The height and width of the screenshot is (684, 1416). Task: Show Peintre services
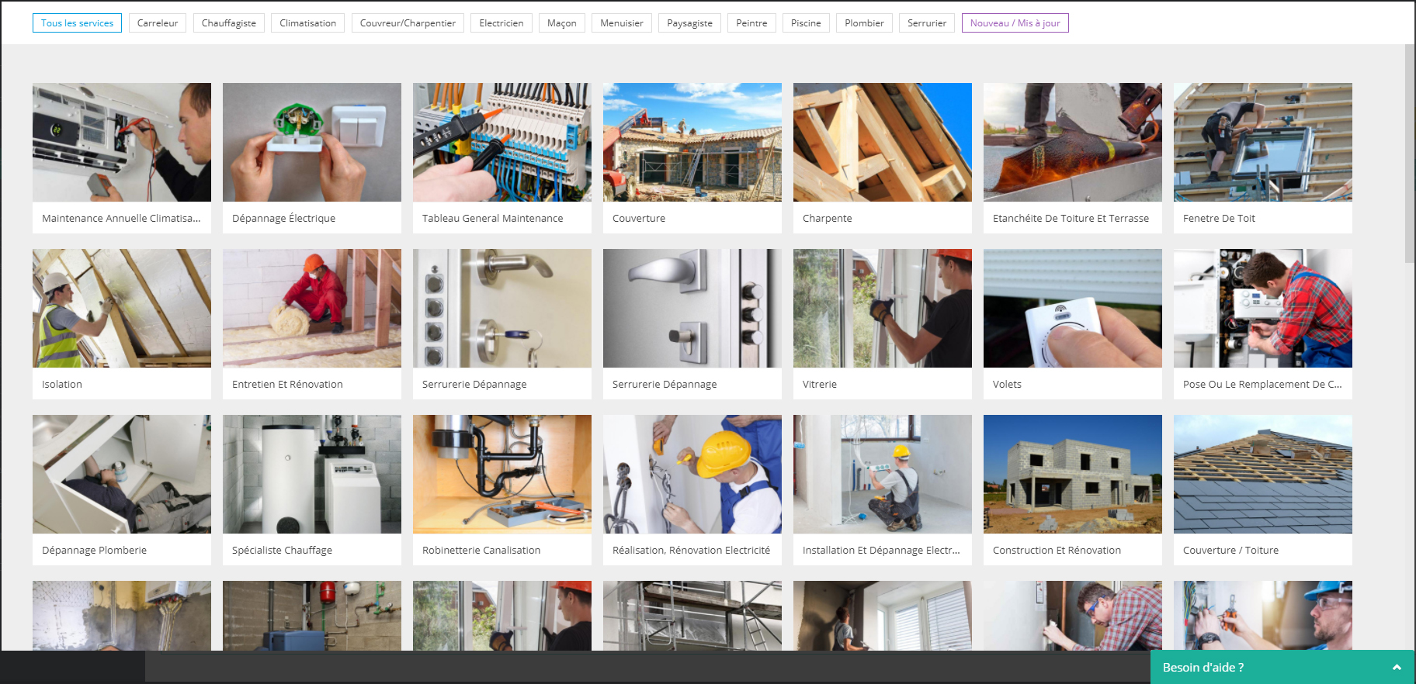(751, 23)
